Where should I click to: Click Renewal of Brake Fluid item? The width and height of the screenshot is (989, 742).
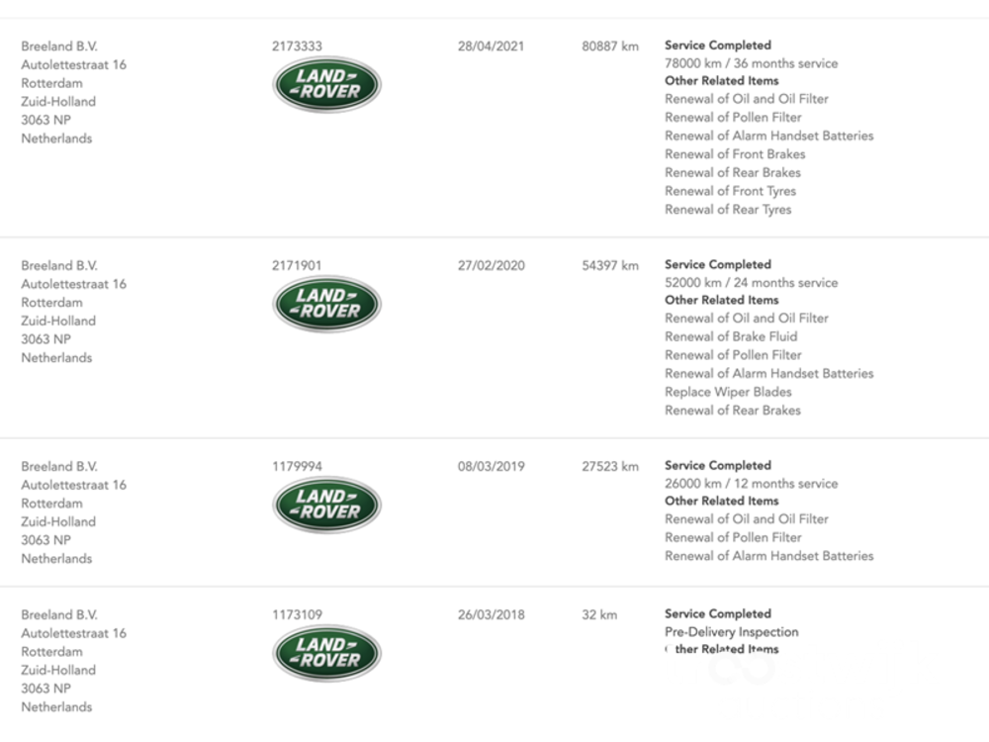(x=731, y=336)
